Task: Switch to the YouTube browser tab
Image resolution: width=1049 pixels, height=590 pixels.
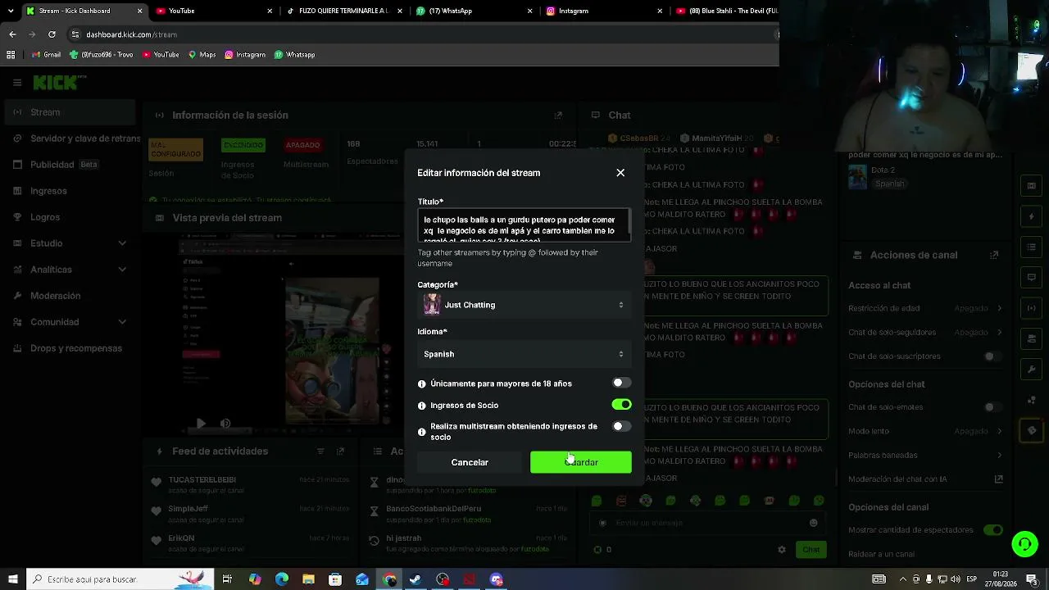Action: 213,11
